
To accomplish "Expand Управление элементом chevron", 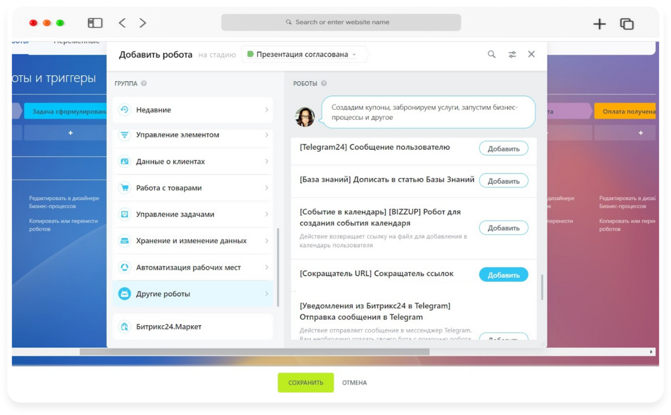I will [x=267, y=135].
